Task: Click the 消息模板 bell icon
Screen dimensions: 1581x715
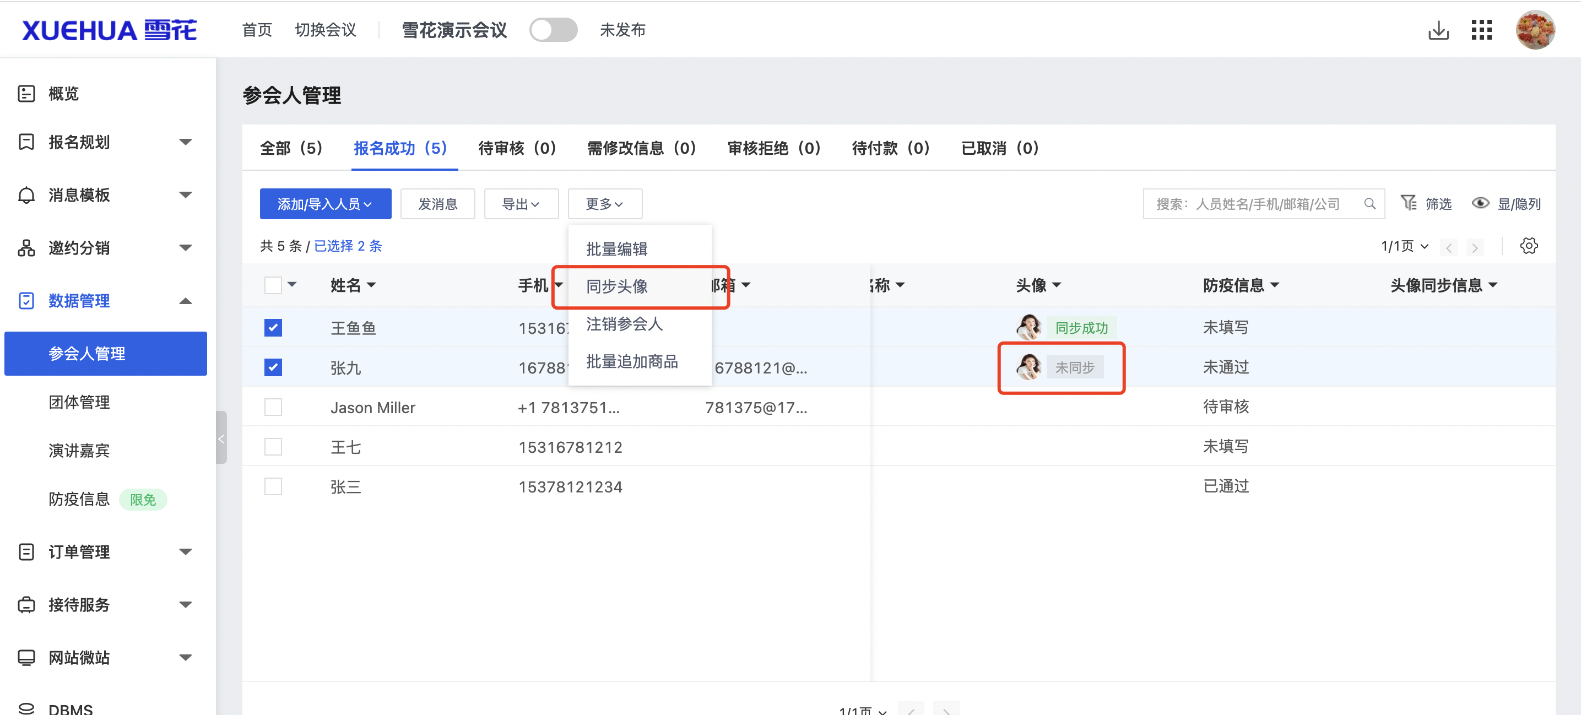Action: [26, 194]
